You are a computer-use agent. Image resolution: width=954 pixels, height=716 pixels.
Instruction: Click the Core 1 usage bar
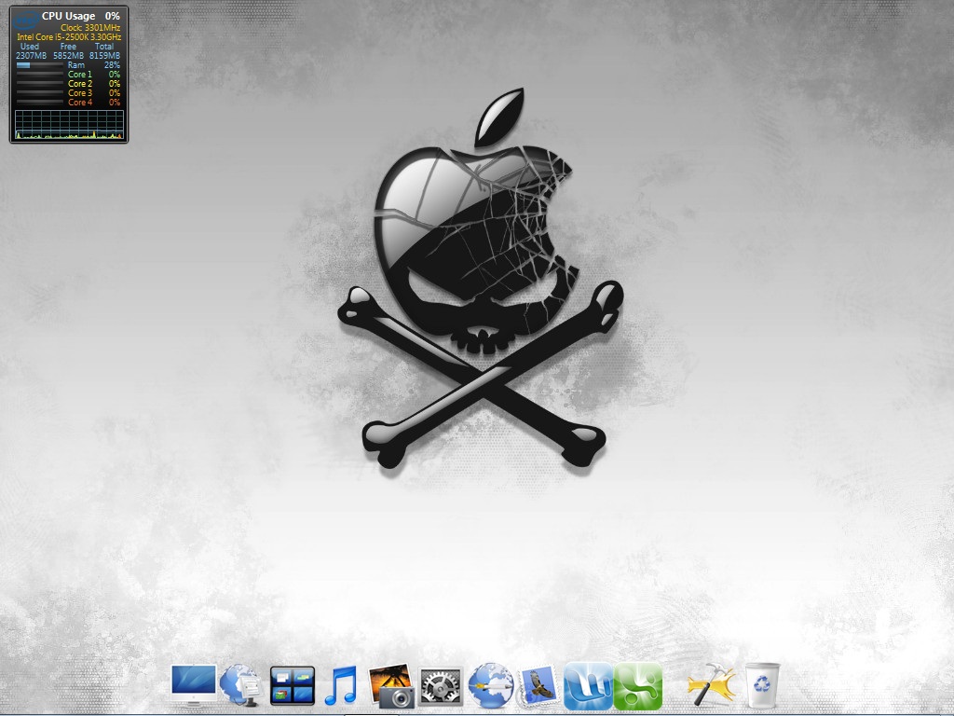pos(39,75)
